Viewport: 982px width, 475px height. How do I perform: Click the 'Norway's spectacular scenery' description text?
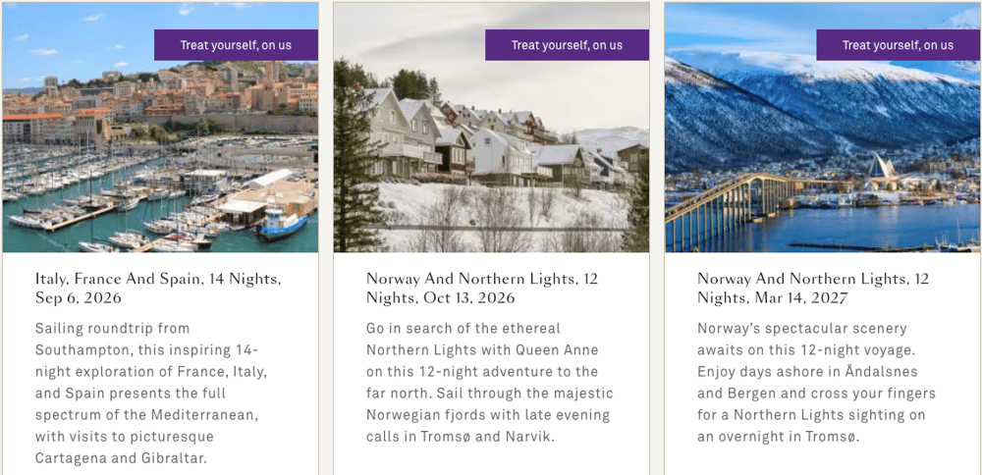pyautogui.click(x=816, y=382)
